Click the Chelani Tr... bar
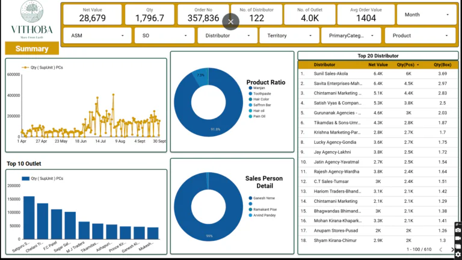 coord(43,221)
